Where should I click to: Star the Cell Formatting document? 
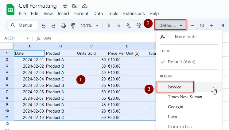pyautogui.click(x=65, y=6)
